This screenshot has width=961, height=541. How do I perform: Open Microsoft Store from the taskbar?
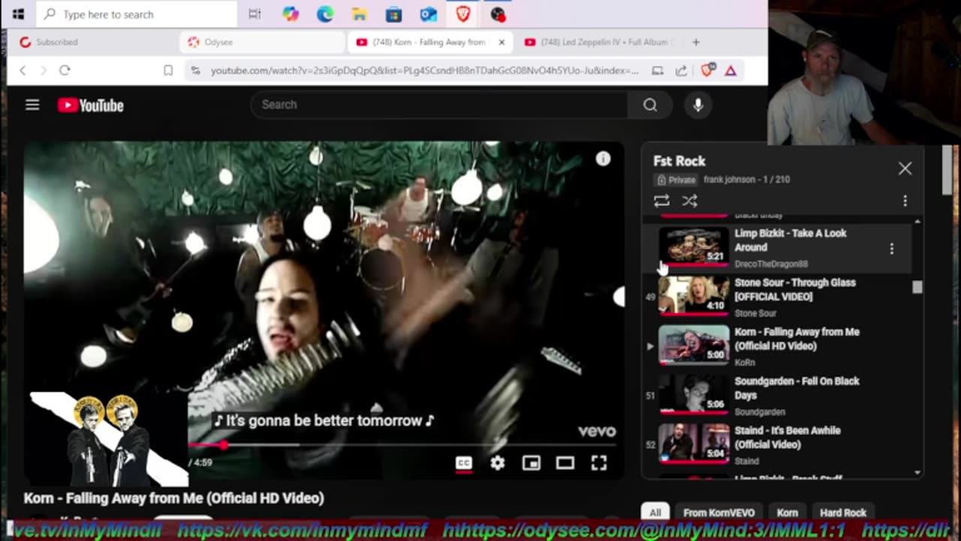(393, 14)
